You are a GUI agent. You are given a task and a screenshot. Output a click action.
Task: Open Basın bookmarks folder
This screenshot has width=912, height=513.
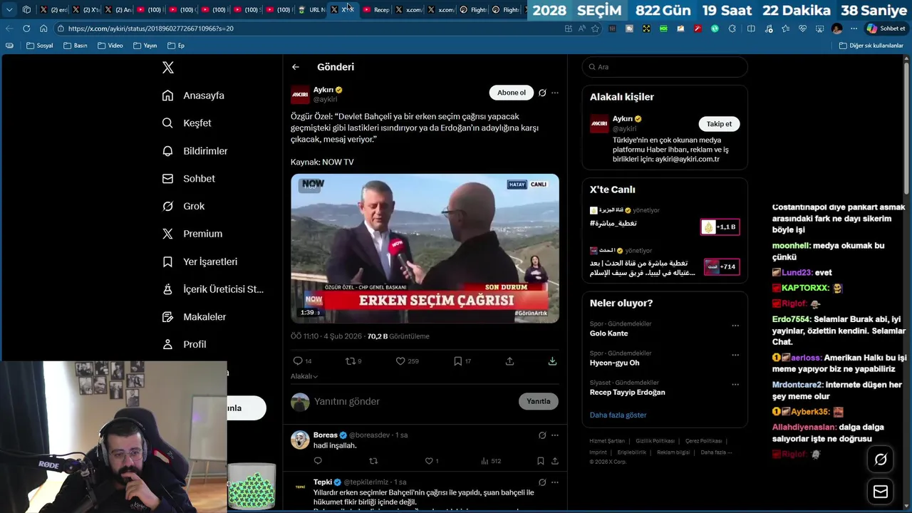tap(75, 46)
